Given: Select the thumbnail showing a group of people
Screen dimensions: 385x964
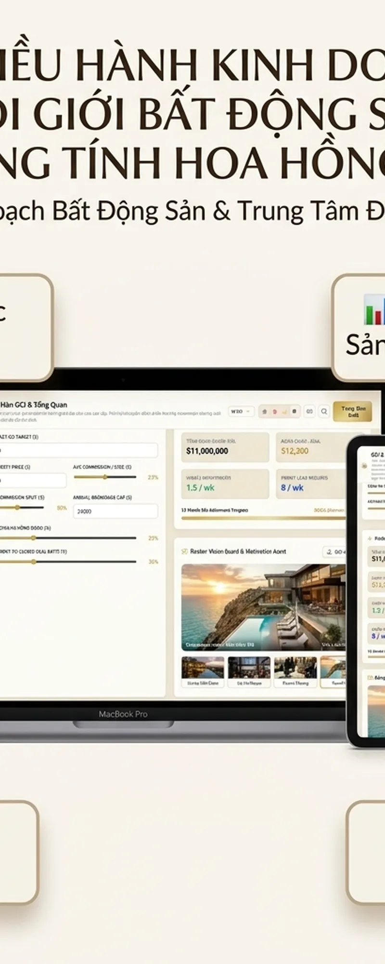Looking at the screenshot, I should coord(295,671).
